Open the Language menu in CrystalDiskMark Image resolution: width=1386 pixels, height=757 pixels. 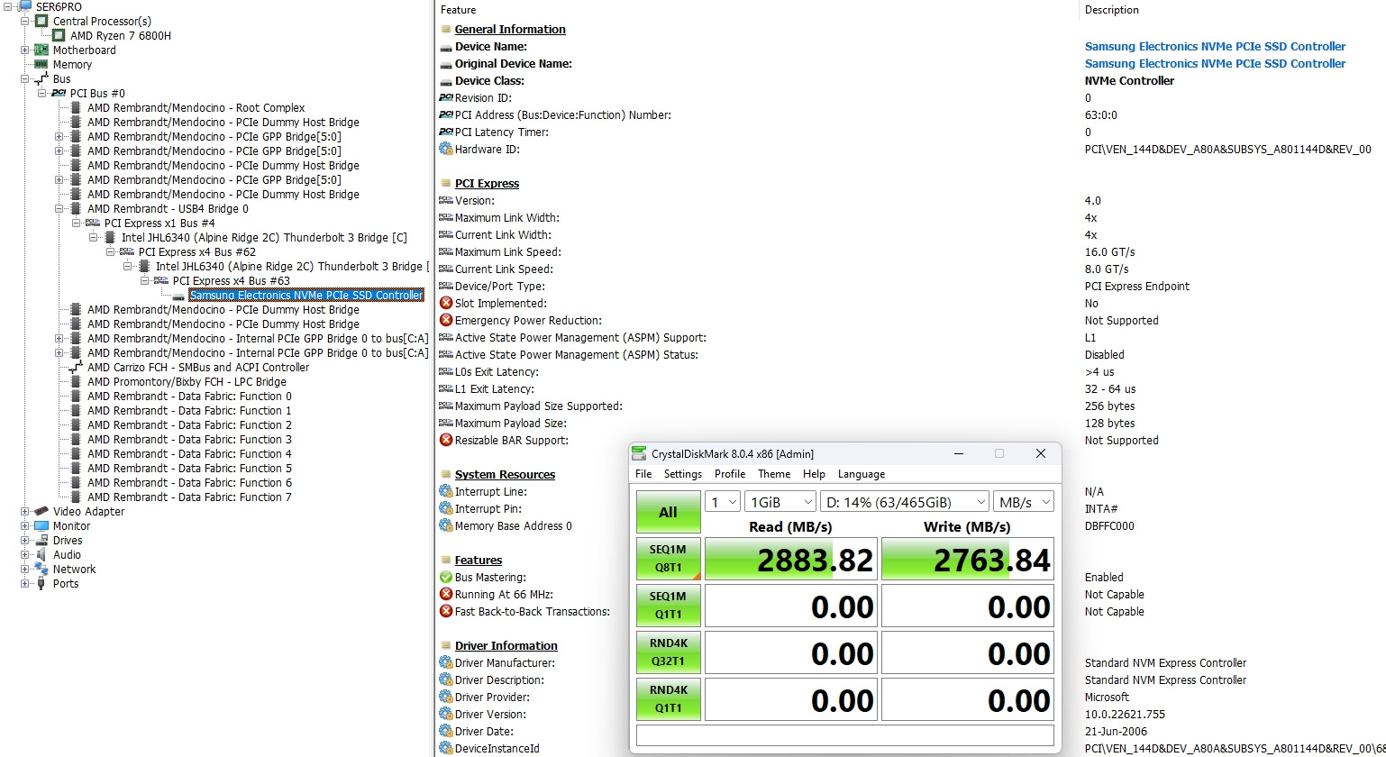[x=862, y=474]
